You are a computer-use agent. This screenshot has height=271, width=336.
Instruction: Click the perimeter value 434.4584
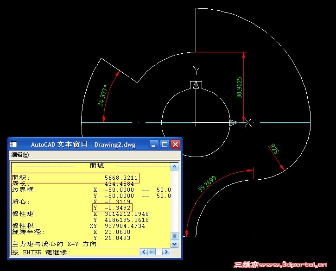tap(120, 184)
